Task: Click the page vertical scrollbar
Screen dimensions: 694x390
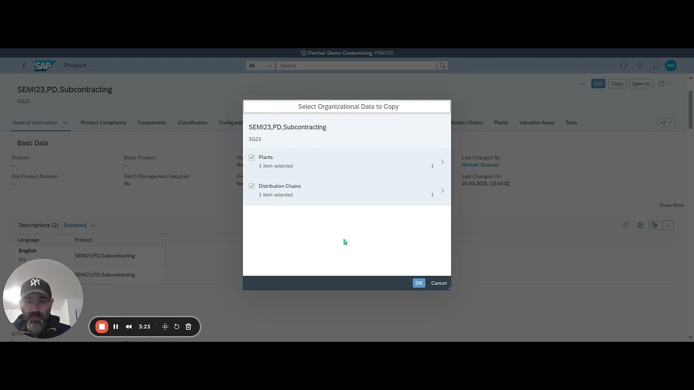Action: tap(690, 108)
